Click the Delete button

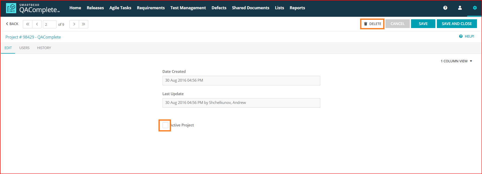pyautogui.click(x=372, y=24)
